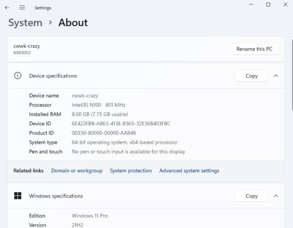Open the System protection link
Image resolution: width=293 pixels, height=228 pixels.
pos(131,170)
